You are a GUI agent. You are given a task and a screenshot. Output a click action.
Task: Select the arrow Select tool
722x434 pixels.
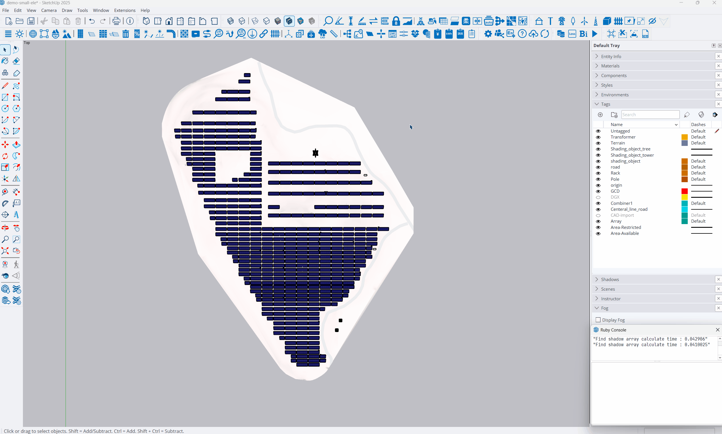(x=5, y=50)
